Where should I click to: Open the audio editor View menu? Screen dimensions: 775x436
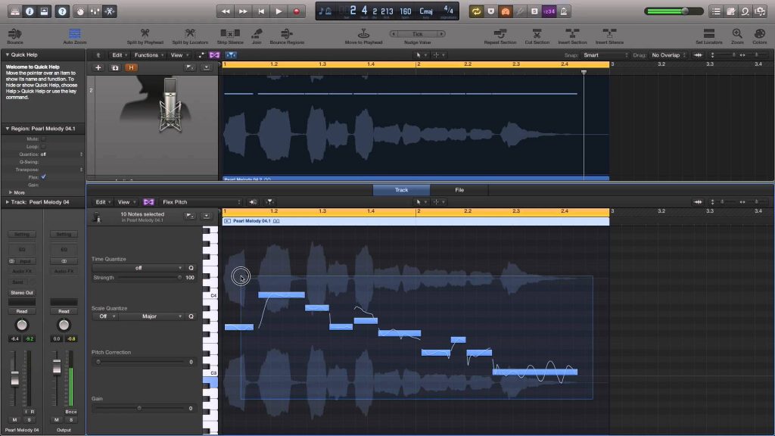126,201
